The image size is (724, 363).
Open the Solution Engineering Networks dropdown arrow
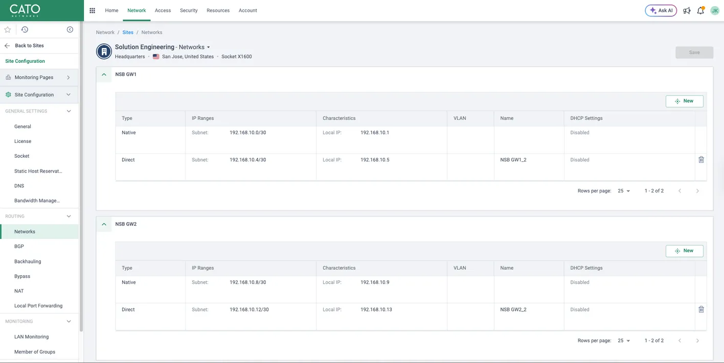[x=209, y=47]
